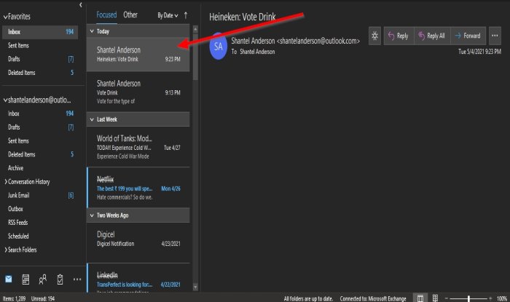The image size is (510, 302).
Task: Open the People contacts icon
Action: pos(42,279)
